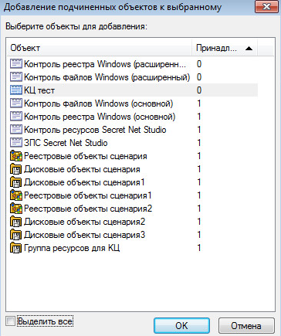Click disk folder icon of Дисковые объекты сценария2
Screen dimensions: 281x336
pos(16,222)
